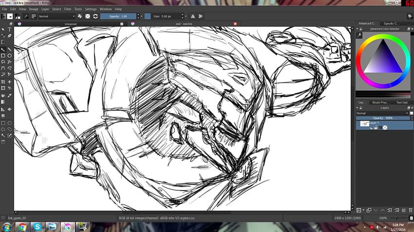The width and height of the screenshot is (414, 232).
Task: Open Chrome from the Windows taskbar
Action: click(x=23, y=227)
